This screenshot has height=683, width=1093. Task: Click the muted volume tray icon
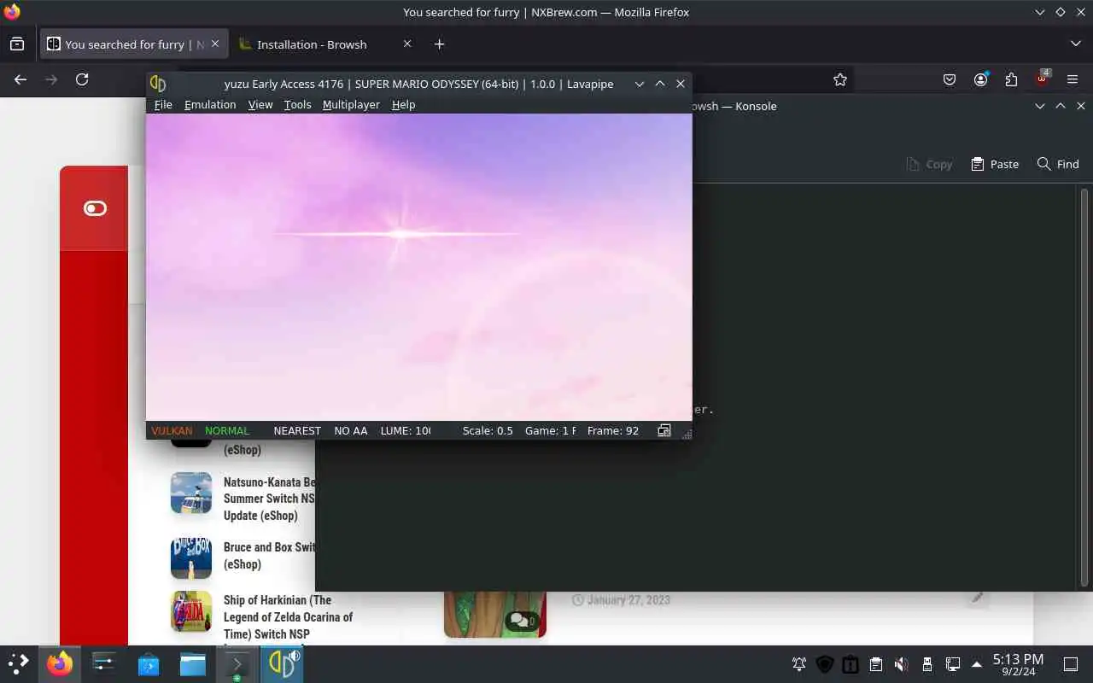click(902, 664)
